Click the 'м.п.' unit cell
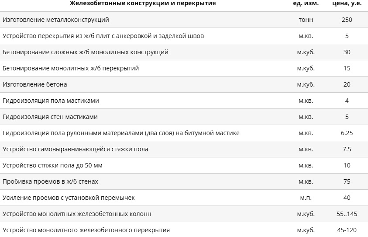368x237 pixels. point(306,198)
